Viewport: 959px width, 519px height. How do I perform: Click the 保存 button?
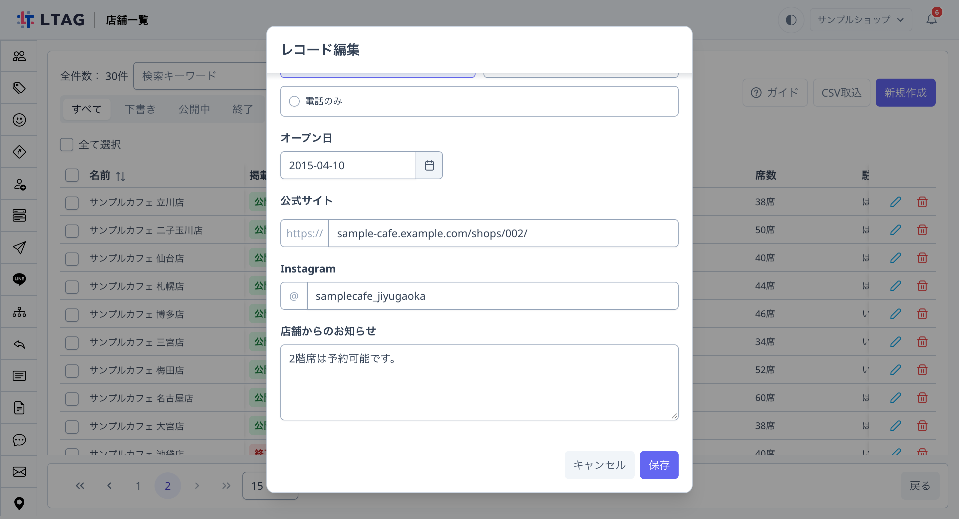pyautogui.click(x=659, y=465)
